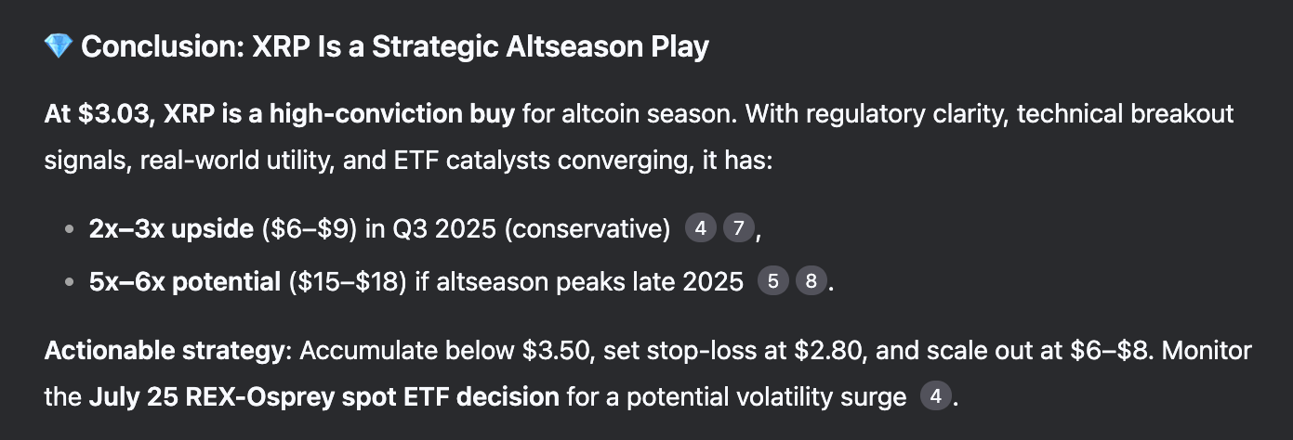Click the bold phrase 2x–3x upside
Viewport: 1293px width, 440px height.
point(171,229)
